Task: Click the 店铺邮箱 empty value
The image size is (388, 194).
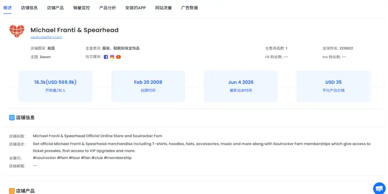Action: click(35, 165)
